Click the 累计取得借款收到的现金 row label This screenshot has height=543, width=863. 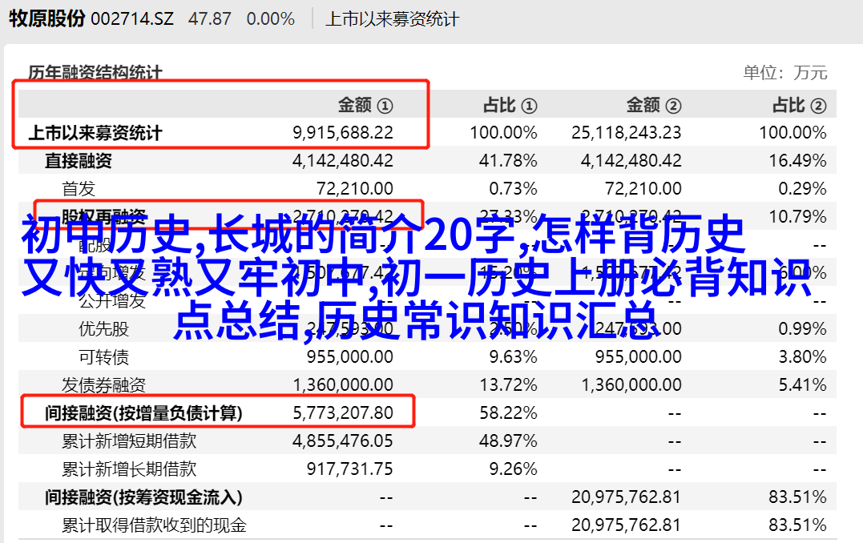coord(154,525)
